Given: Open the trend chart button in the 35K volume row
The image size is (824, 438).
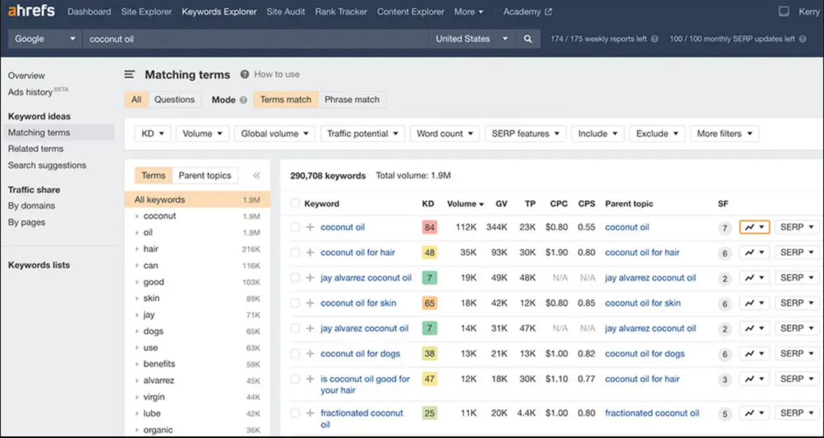Looking at the screenshot, I should click(x=754, y=253).
